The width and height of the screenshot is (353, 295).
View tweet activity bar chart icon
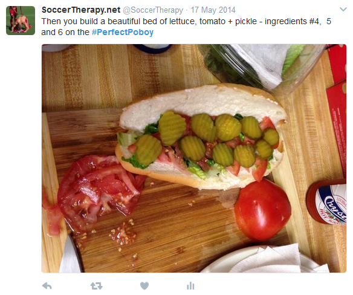pyautogui.click(x=190, y=286)
